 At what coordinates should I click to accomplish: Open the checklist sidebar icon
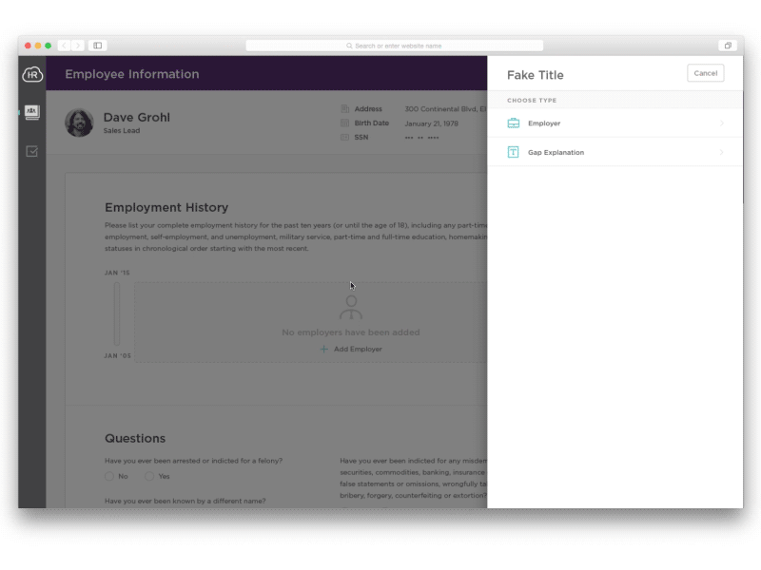32,151
